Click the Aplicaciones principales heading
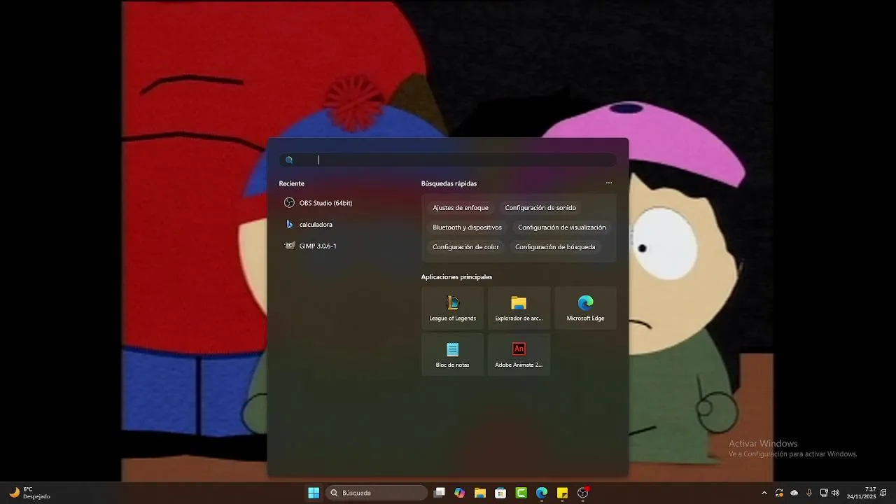 tap(456, 277)
